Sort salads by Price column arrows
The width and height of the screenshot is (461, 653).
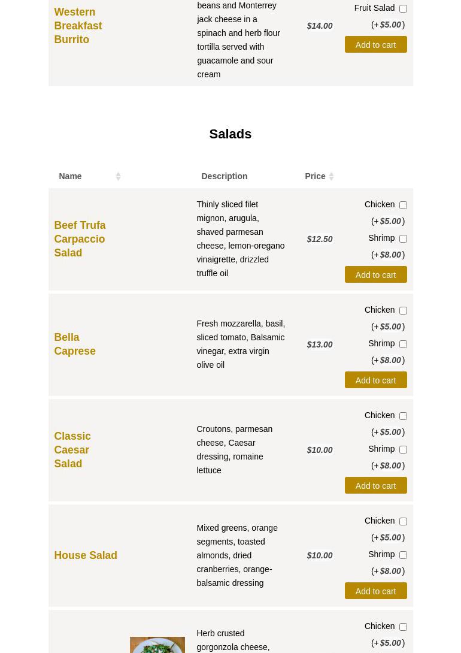(330, 176)
